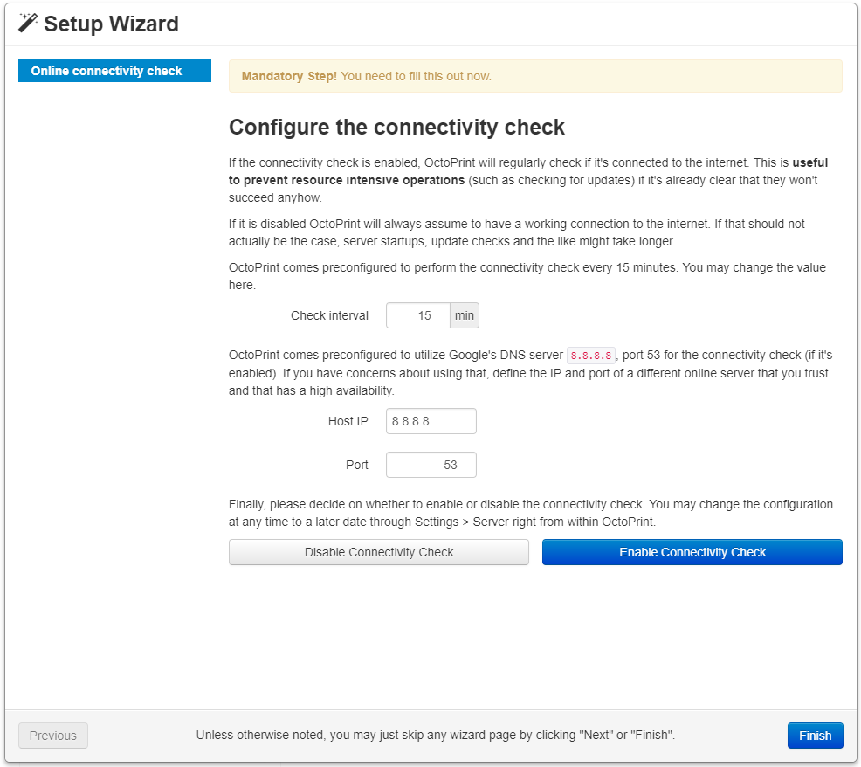Click the 'Mandatory Step!' notice text

[289, 76]
